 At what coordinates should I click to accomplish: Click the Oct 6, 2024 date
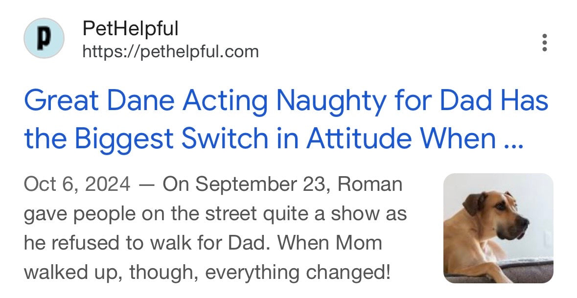[77, 185]
